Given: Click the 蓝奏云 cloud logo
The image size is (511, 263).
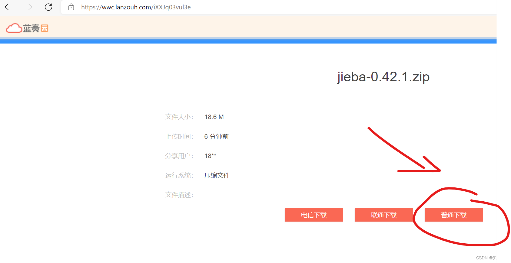Looking at the screenshot, I should (x=27, y=28).
